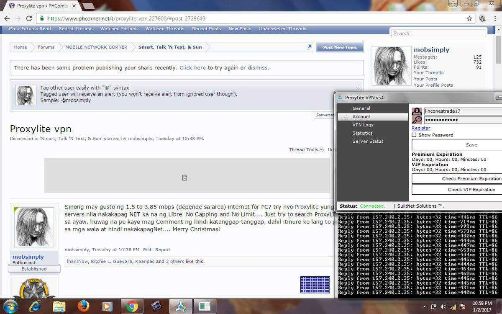Viewport: 502px width, 314px height.
Task: Open New Posts
Action: [240, 28]
